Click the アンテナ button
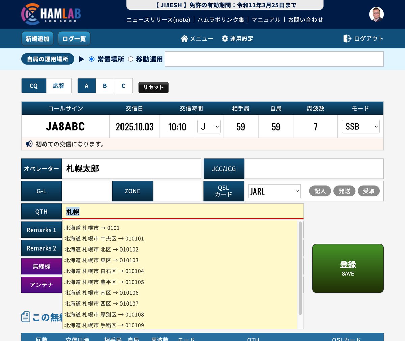This screenshot has width=405, height=341. click(42, 285)
